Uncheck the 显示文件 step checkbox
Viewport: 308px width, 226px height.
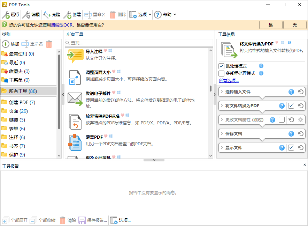(291, 148)
